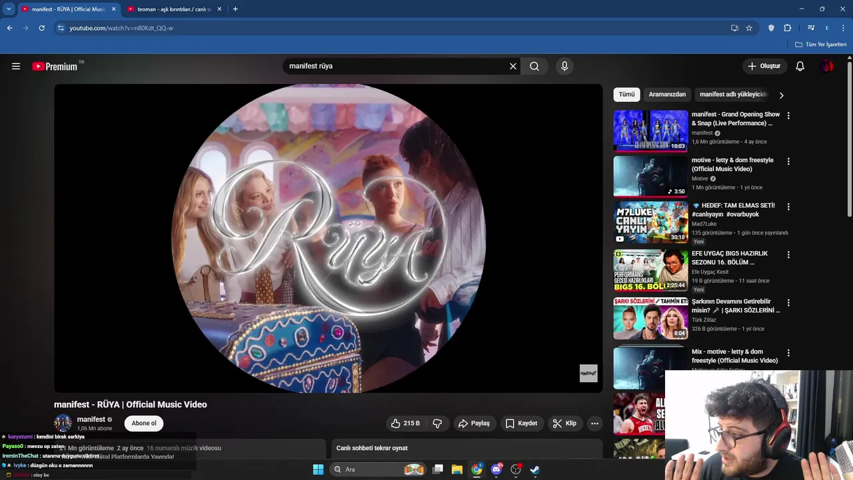This screenshot has height=480, width=853.
Task: Open the site information icon in address bar
Action: point(61,28)
